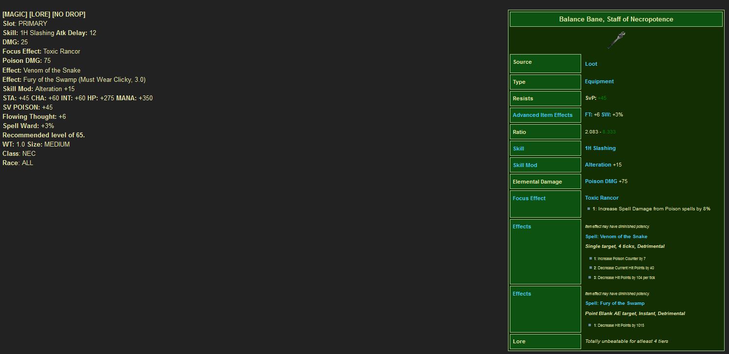Click the Effect: Venom of the Snake text line
729x354 pixels.
pos(41,70)
